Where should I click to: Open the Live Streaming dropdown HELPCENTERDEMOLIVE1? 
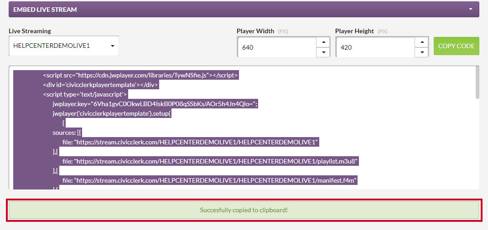pyautogui.click(x=64, y=46)
